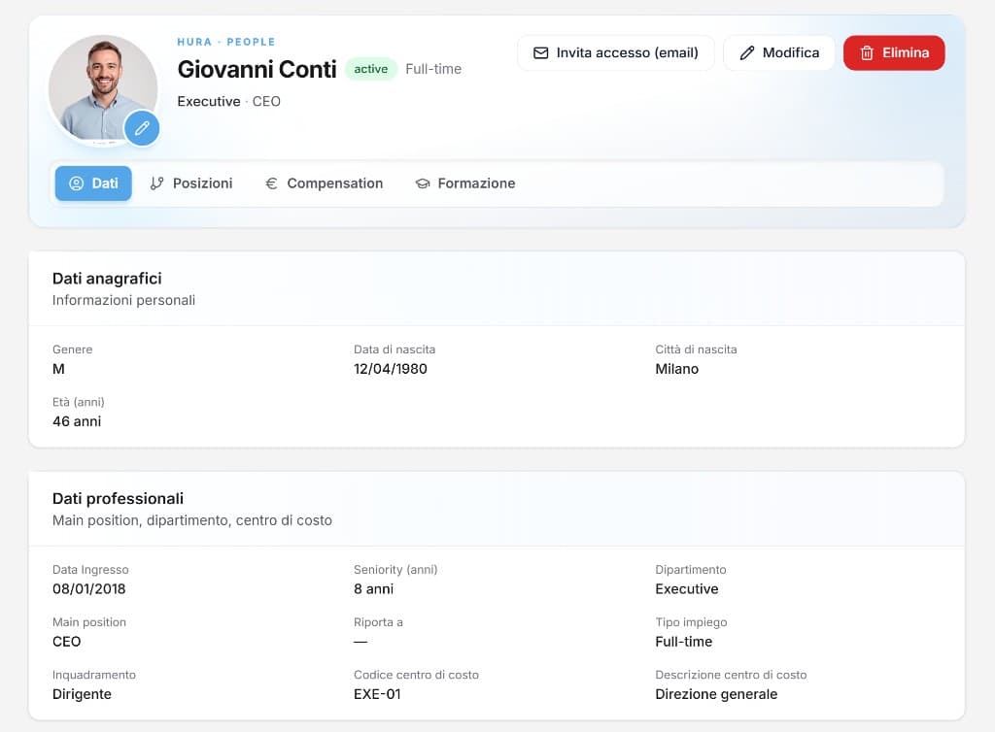Click the trash icon inside Elimina
This screenshot has width=995, height=732.
pyautogui.click(x=867, y=53)
